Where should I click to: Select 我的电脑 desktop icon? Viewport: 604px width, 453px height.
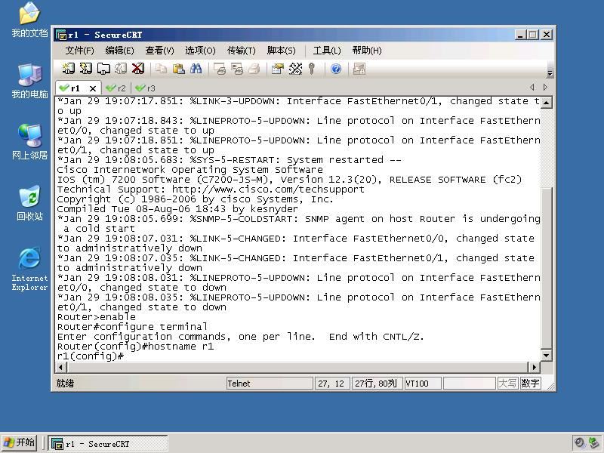click(29, 81)
